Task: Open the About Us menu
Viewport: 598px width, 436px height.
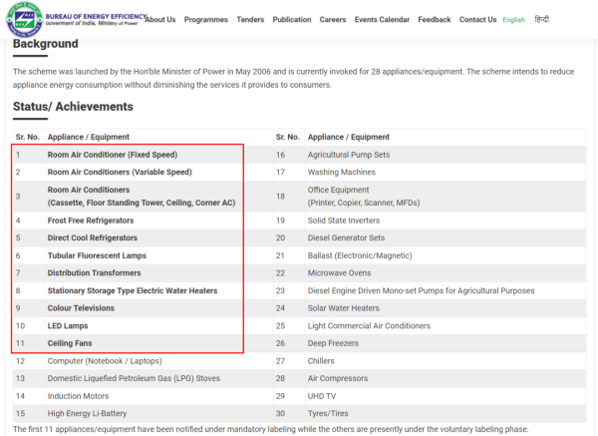Action: pos(159,20)
